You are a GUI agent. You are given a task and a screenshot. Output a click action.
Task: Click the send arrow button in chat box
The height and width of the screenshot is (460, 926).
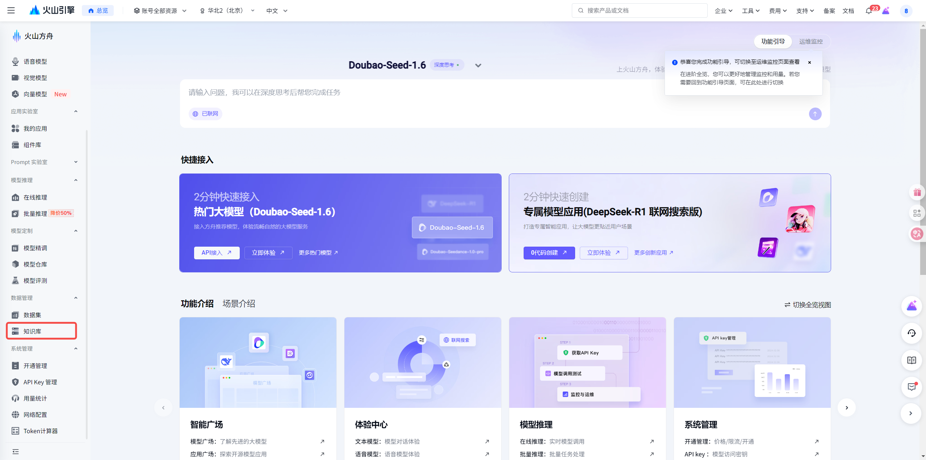[x=815, y=114]
